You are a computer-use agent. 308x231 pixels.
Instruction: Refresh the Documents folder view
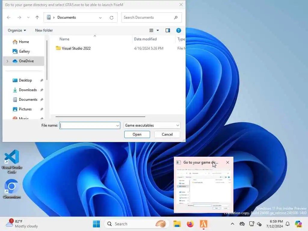point(112,18)
